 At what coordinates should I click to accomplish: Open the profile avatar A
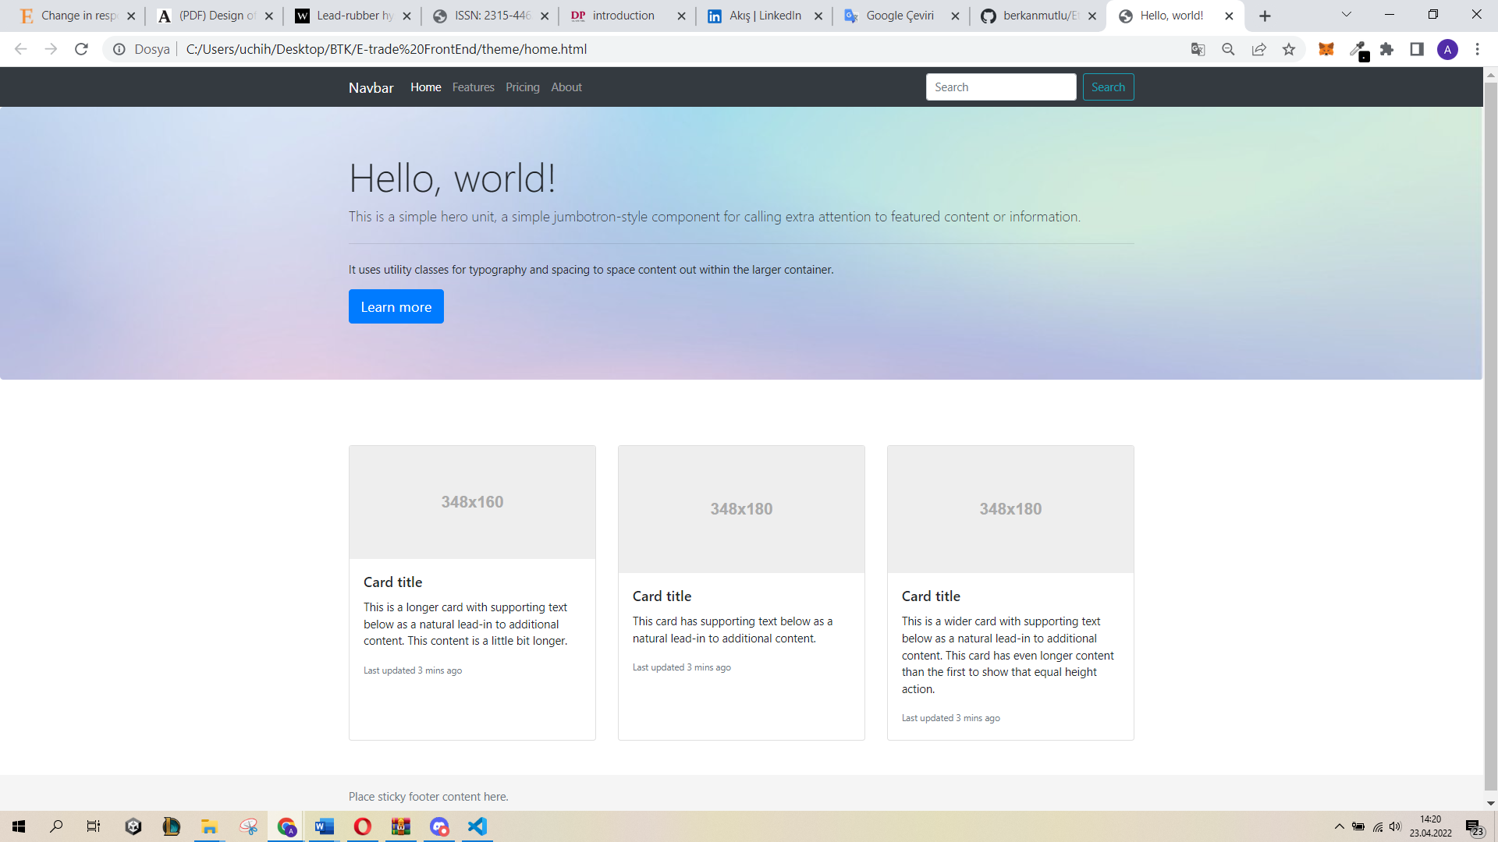(x=1447, y=49)
